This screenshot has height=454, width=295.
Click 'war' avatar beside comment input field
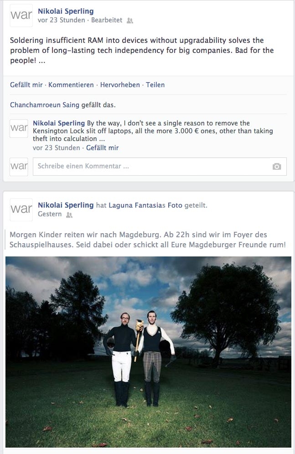[19, 167]
